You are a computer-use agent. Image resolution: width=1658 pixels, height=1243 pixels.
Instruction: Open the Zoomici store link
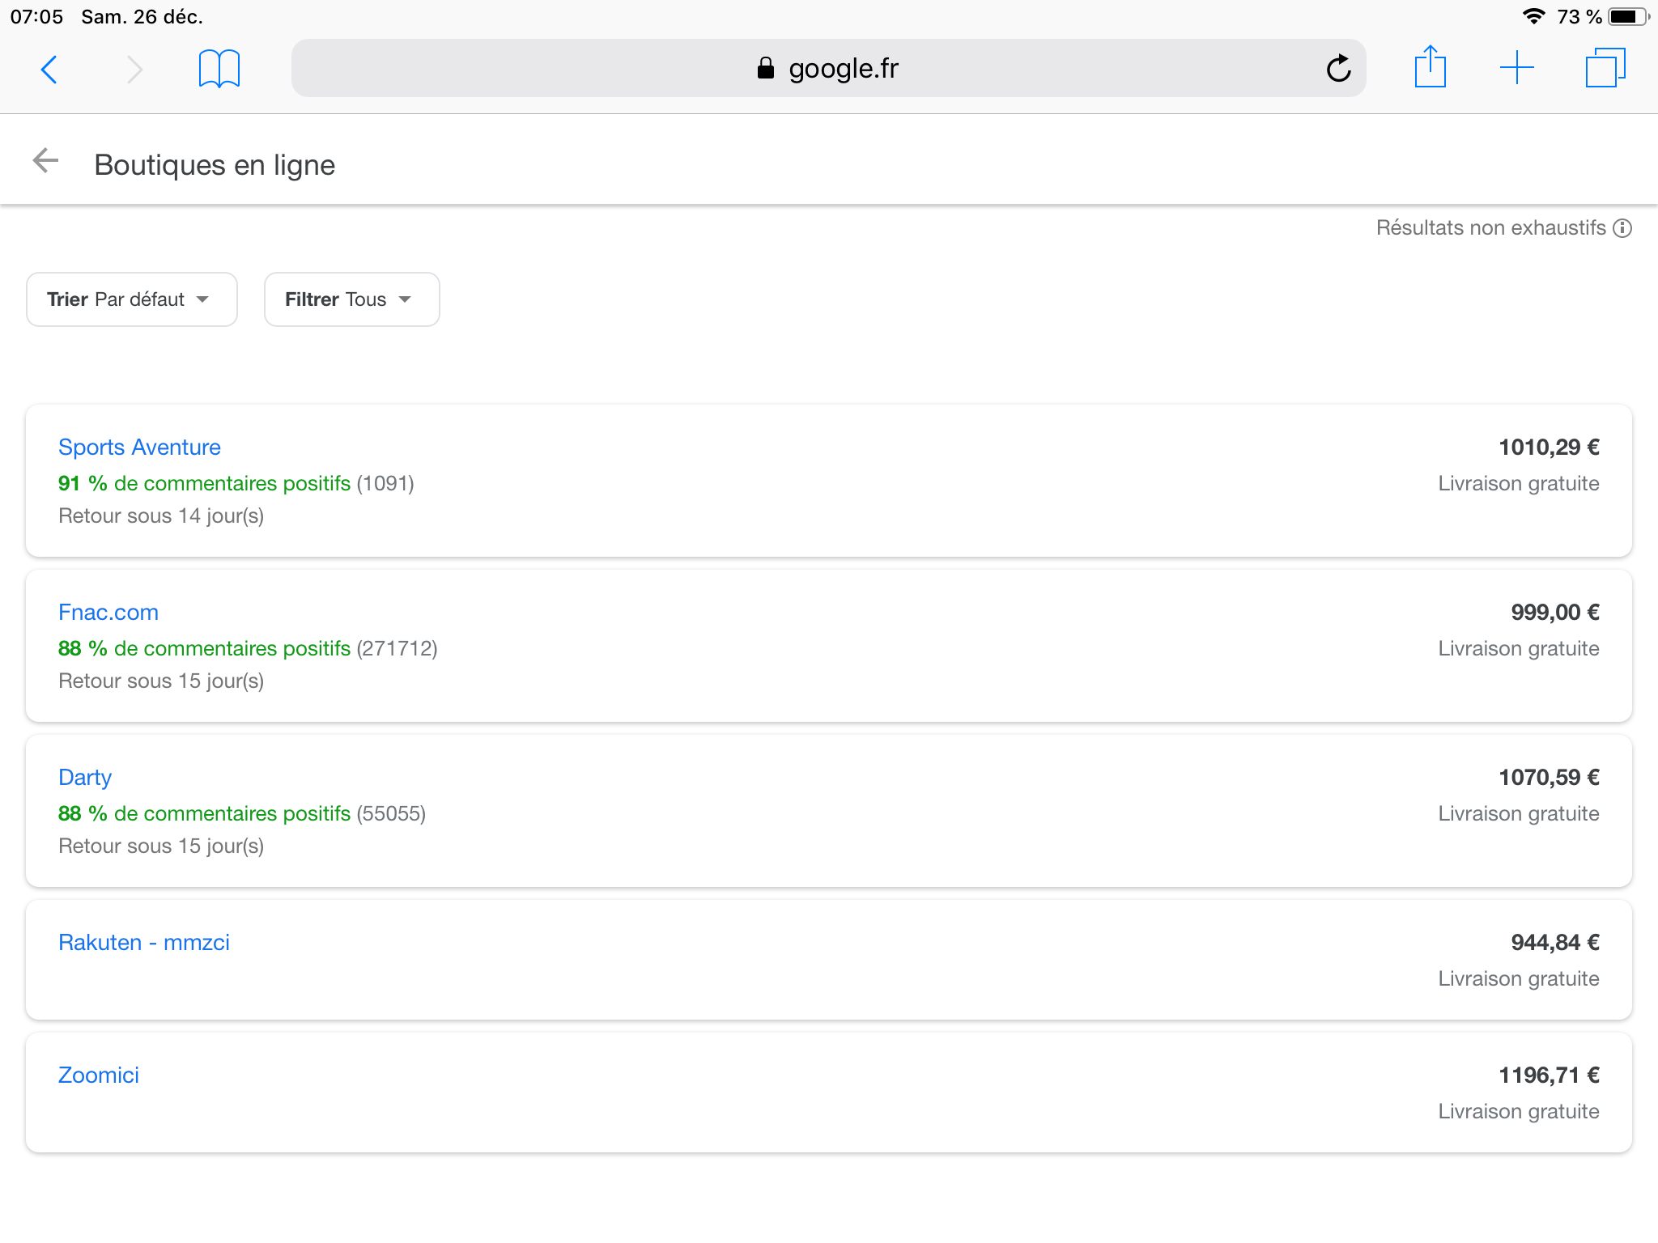[x=99, y=1075]
